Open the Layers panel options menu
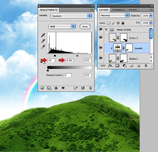This screenshot has width=158, height=152. tap(151, 10)
